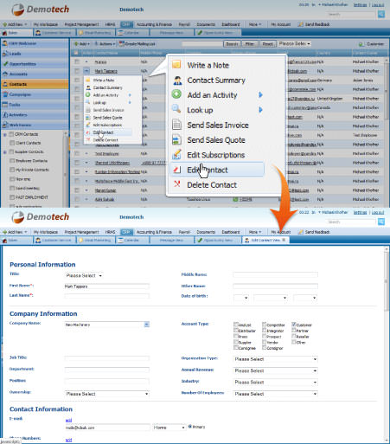Check the My Private Contacts checkbox

click(12, 170)
